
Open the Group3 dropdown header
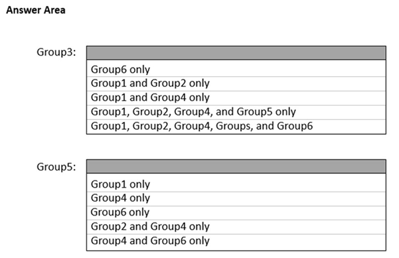coord(236,53)
